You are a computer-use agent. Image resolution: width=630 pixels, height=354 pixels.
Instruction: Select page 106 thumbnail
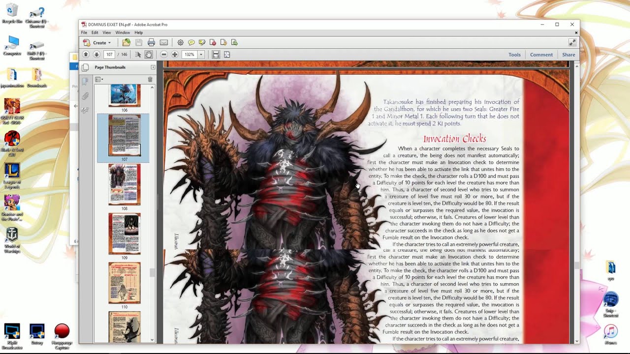coord(125,95)
